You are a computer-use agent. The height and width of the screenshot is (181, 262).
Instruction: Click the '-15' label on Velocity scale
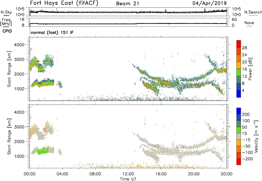(246, 140)
